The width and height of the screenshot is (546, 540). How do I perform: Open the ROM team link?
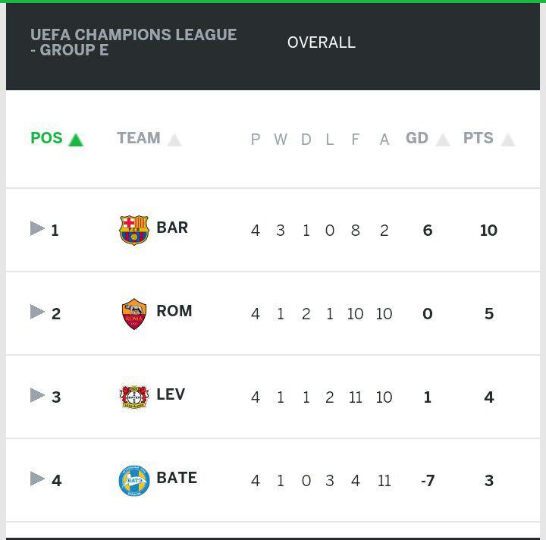tap(174, 311)
